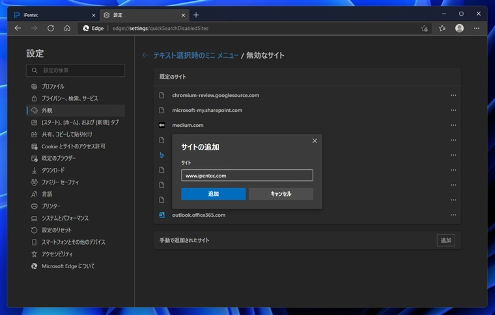Open テキスト選択時のミニ メニュー breadcrumb link

click(196, 55)
